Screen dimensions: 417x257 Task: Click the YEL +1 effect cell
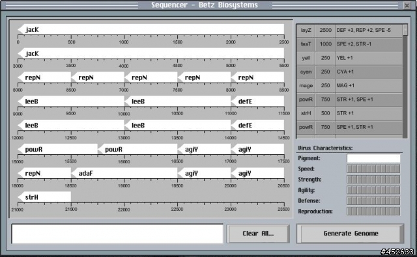[x=369, y=58]
